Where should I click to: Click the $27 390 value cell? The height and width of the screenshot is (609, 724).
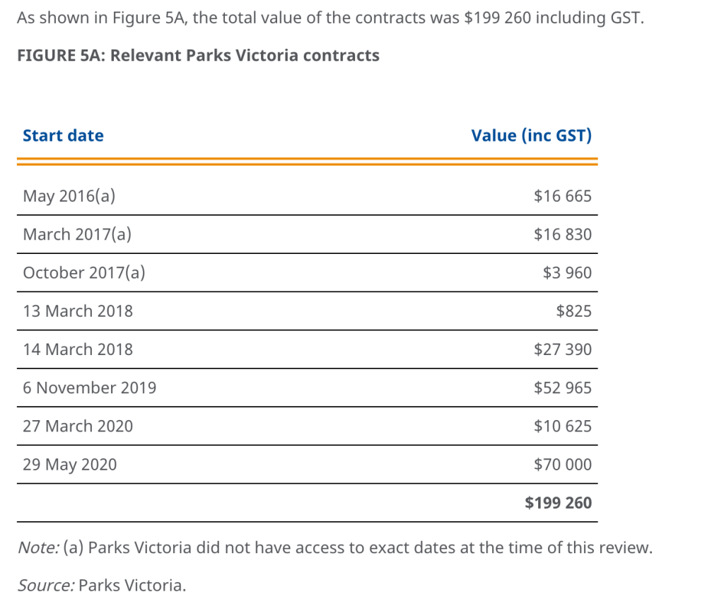point(563,349)
